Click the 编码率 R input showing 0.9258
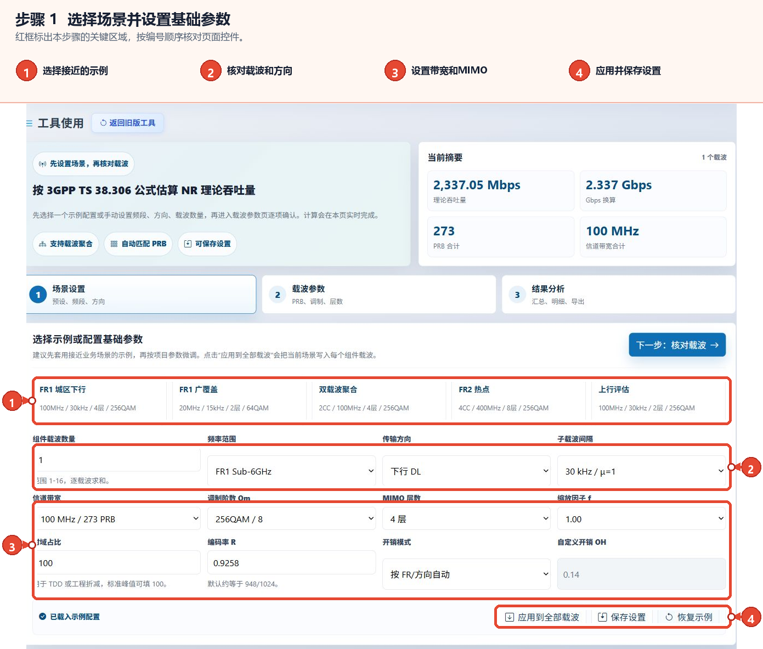This screenshot has width=763, height=649. tap(291, 563)
